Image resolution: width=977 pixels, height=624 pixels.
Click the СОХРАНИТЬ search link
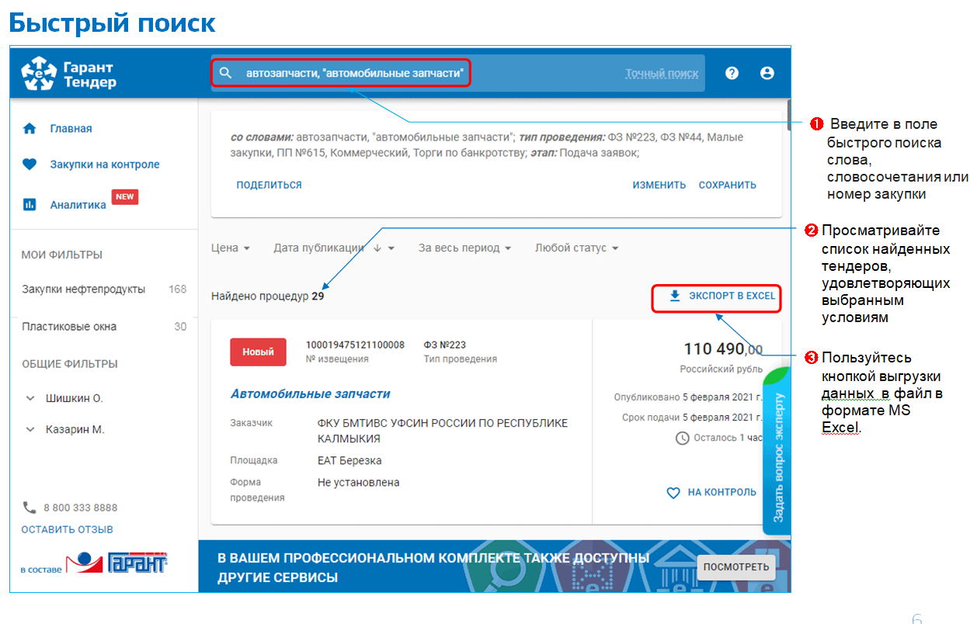click(727, 185)
